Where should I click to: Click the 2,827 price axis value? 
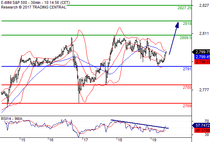tap(204, 5)
